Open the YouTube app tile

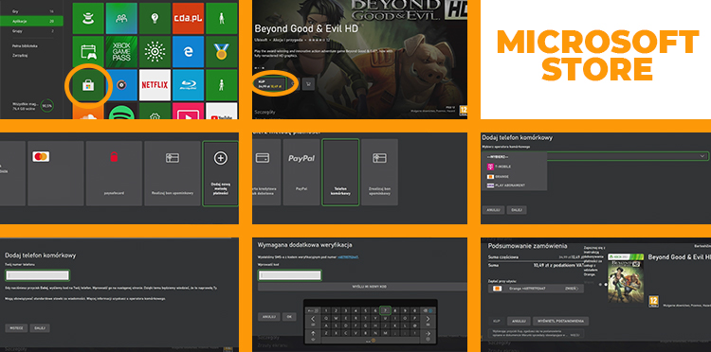click(221, 111)
